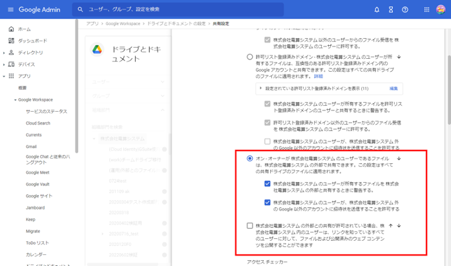
Task: Click the アプリ breadcrumb
Action: click(x=92, y=23)
